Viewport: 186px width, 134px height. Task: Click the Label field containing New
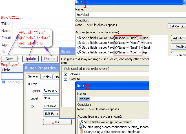tap(51, 98)
